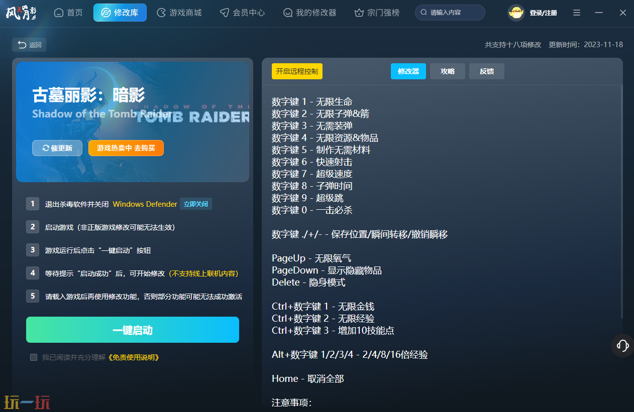634x412 pixels.
Task: Click the 催更新 button
Action: click(57, 148)
